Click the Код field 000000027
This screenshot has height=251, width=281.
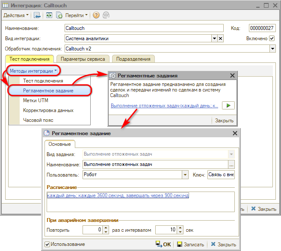262,28
